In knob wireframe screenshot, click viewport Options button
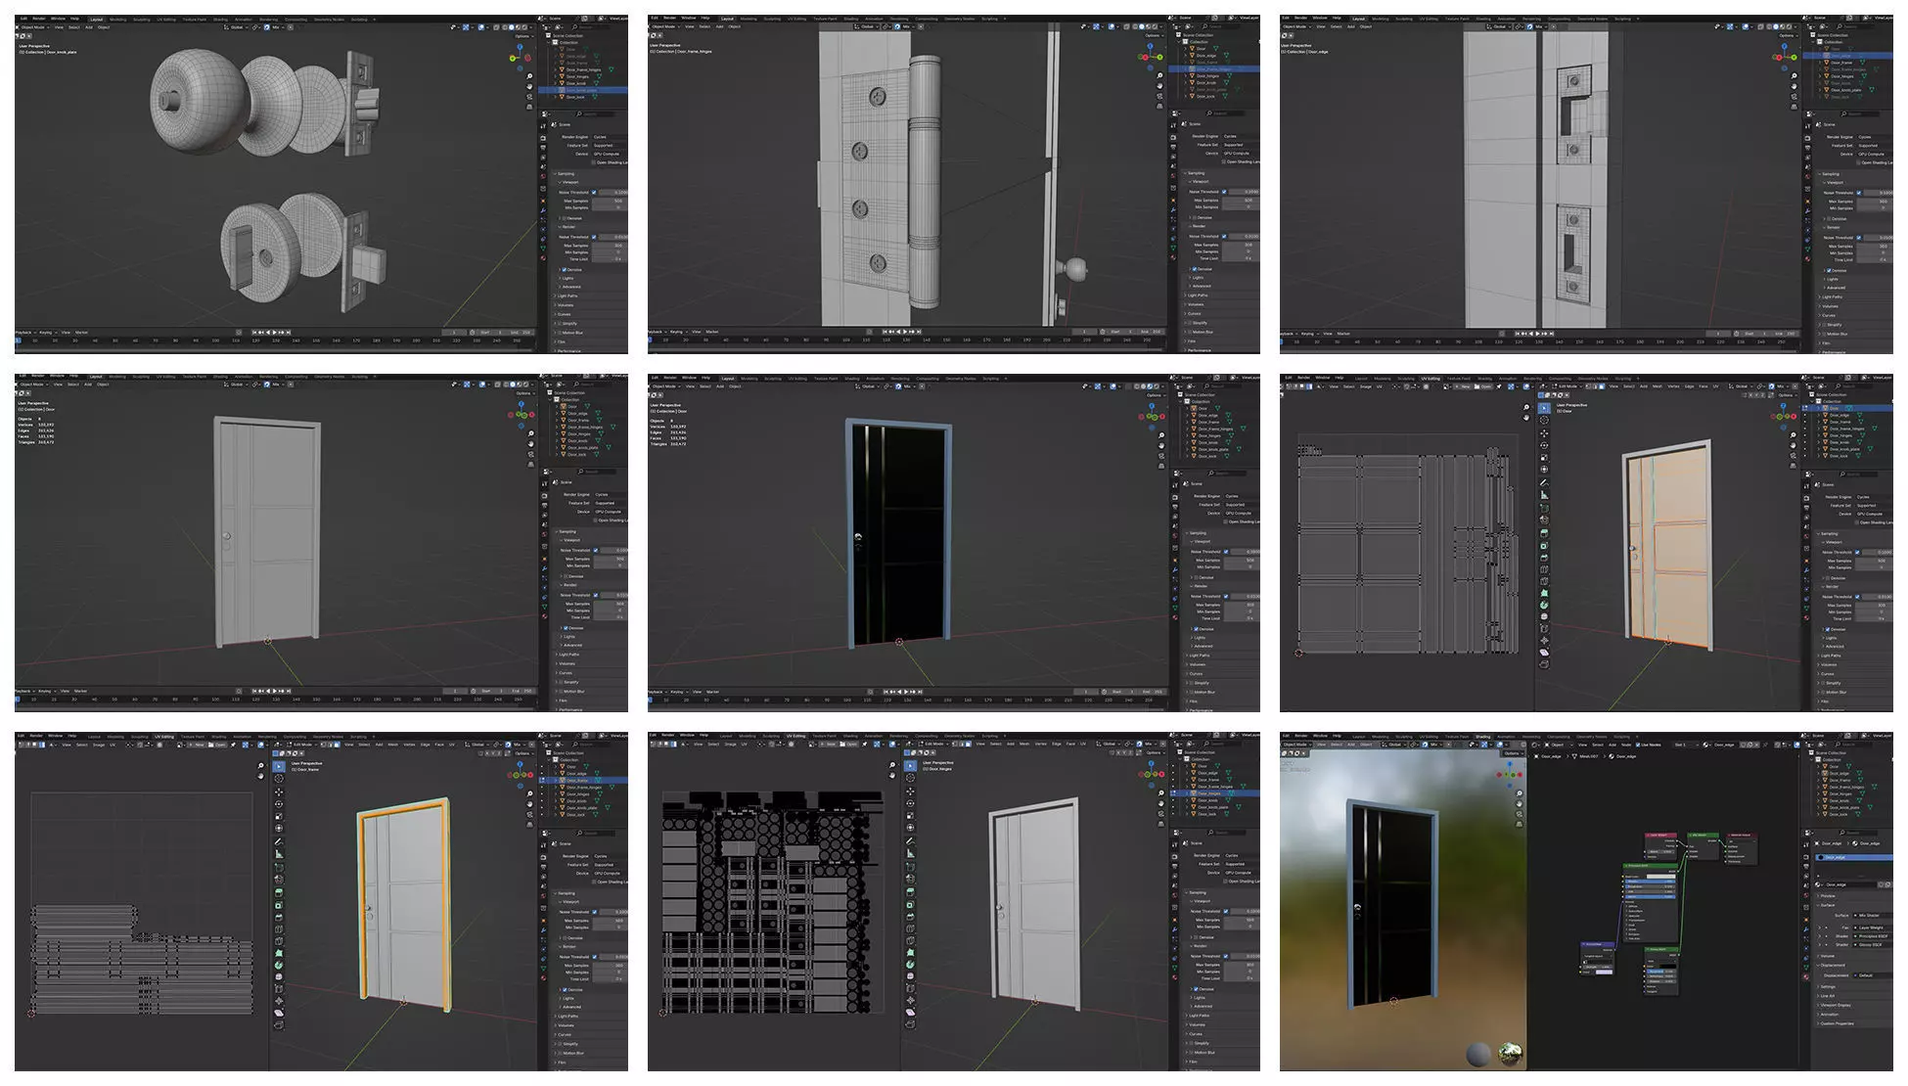 click(x=524, y=36)
